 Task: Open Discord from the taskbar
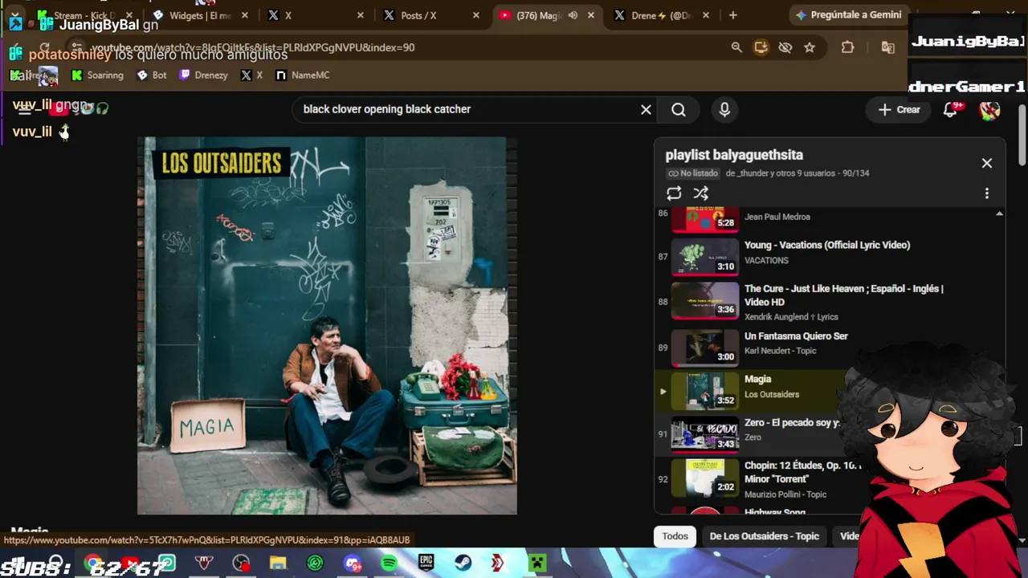352,564
